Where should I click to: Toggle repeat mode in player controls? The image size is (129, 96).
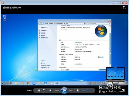[x=44, y=90]
